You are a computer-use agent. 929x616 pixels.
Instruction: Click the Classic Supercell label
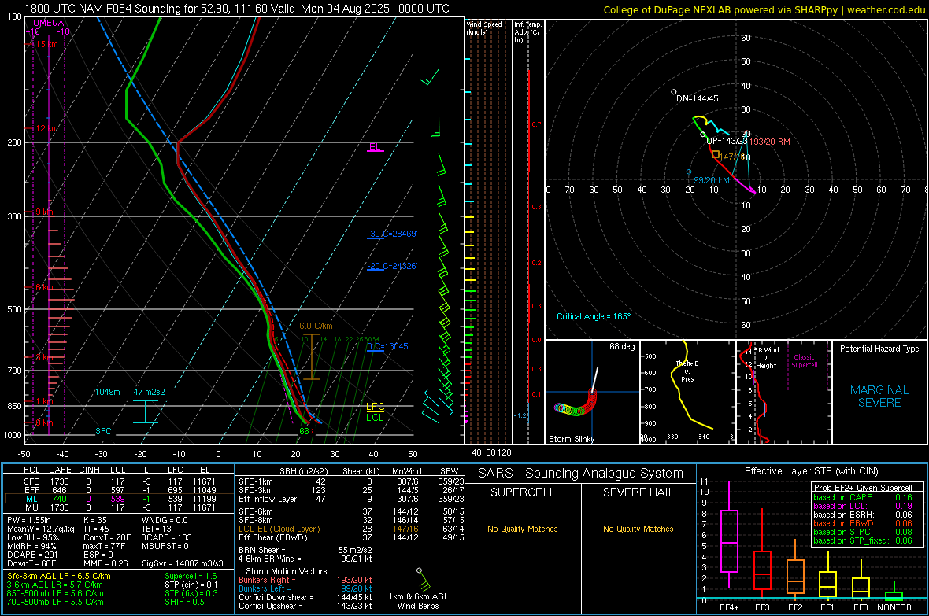click(x=805, y=361)
